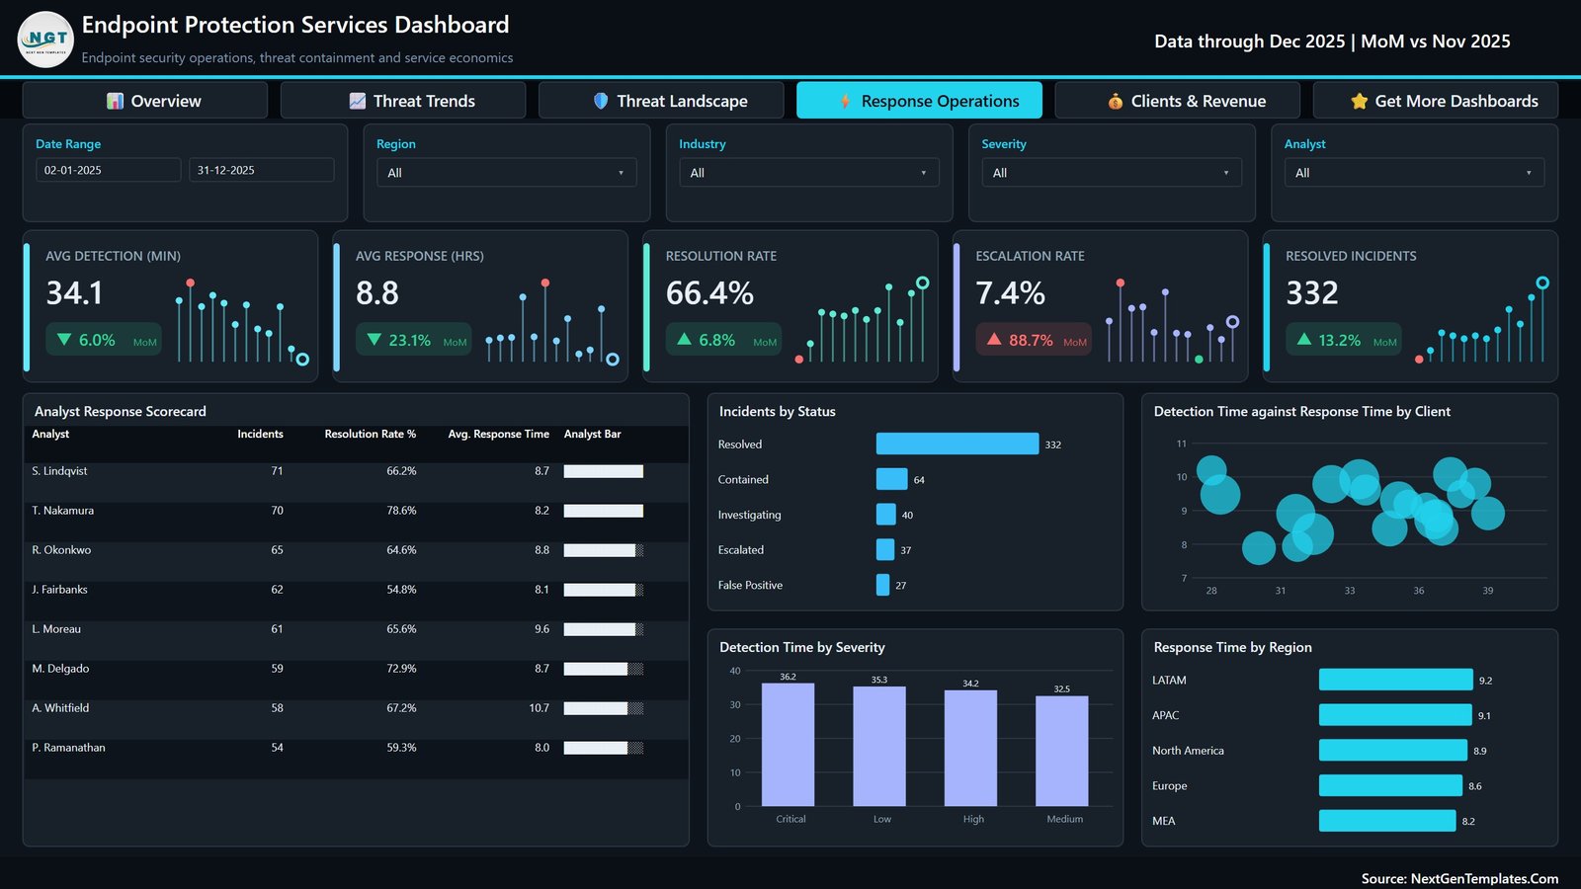Click the Contained status bar

pyautogui.click(x=891, y=479)
